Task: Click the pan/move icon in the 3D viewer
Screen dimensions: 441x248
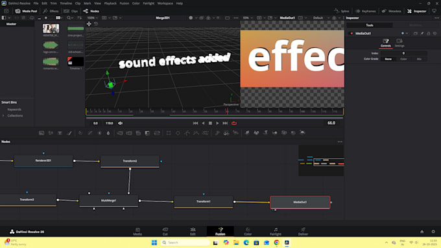Action: point(89,24)
